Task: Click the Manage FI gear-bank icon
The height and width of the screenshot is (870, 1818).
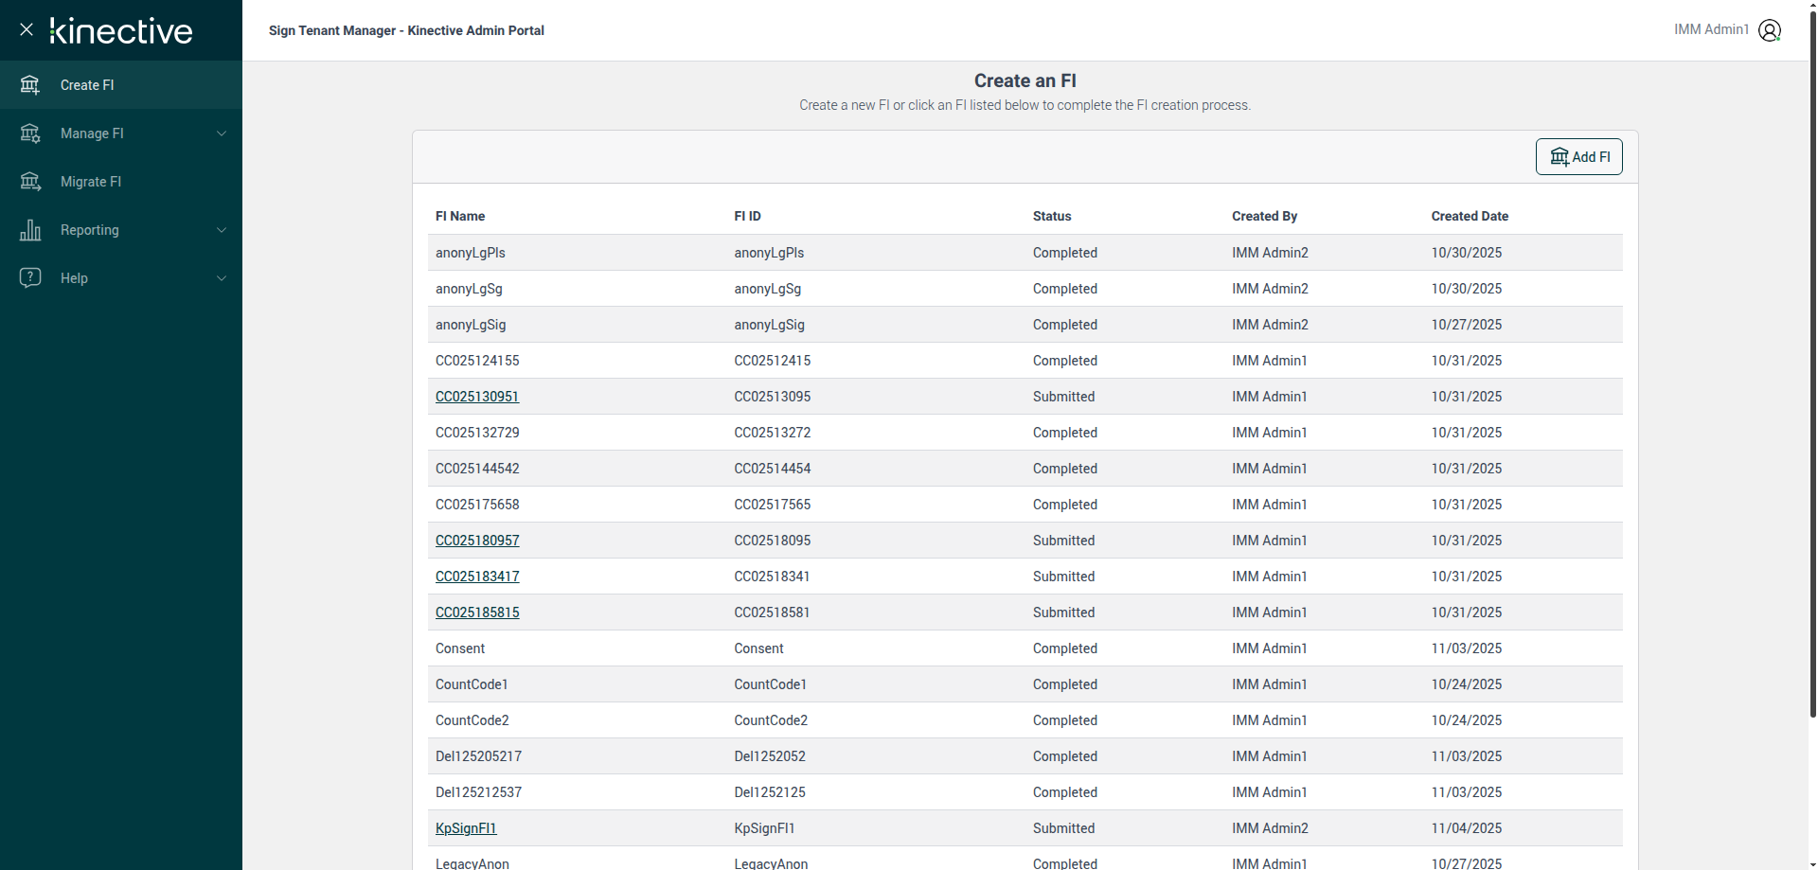Action: tap(30, 133)
